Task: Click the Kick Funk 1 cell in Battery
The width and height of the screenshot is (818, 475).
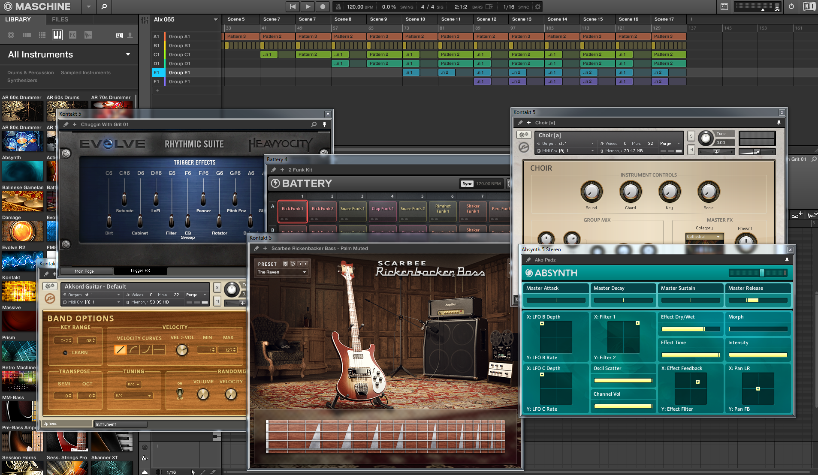Action: [x=292, y=209]
